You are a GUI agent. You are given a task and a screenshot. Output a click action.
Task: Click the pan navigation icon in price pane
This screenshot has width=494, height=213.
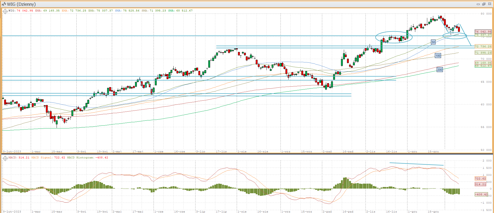click(5, 11)
